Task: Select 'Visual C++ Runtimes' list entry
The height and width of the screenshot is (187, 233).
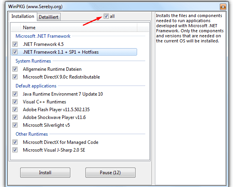Action: tap(44, 102)
